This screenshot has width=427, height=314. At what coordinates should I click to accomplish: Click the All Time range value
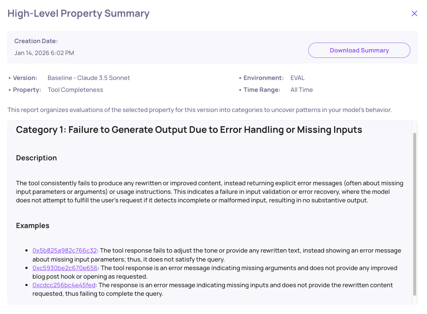[x=301, y=90]
